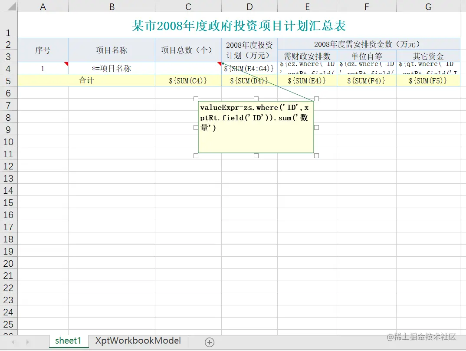
Task: Click the 序号 header cell
Action: (x=43, y=50)
